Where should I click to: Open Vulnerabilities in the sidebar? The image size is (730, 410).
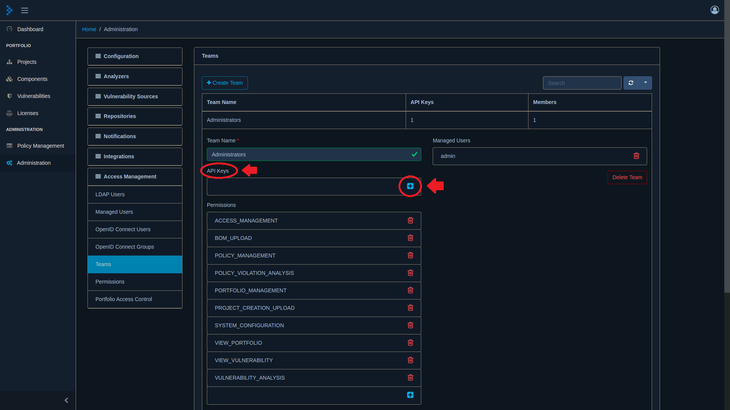[38, 96]
